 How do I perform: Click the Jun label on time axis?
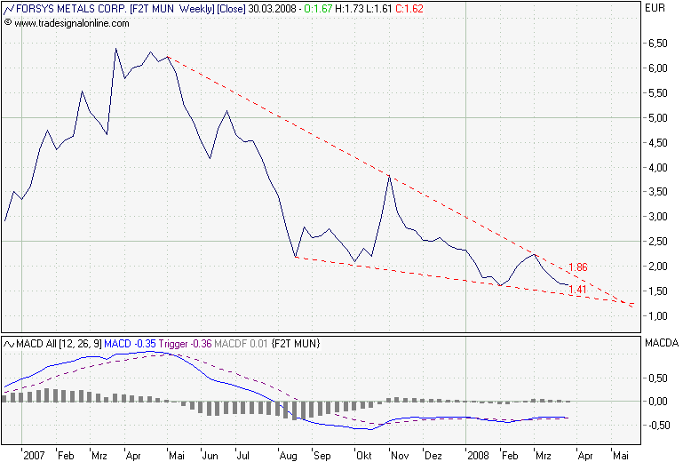(x=210, y=456)
